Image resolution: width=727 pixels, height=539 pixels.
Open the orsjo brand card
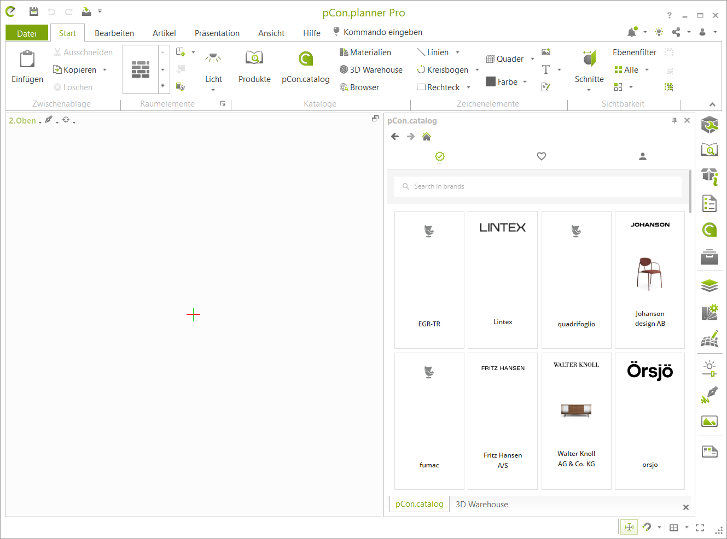(650, 421)
